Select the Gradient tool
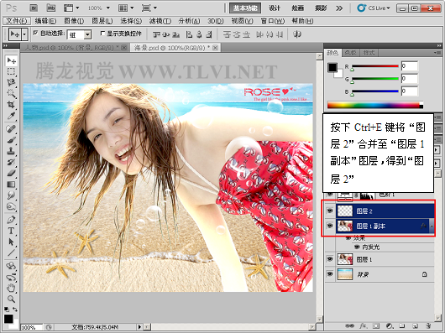The width and height of the screenshot is (445, 333). (11, 185)
